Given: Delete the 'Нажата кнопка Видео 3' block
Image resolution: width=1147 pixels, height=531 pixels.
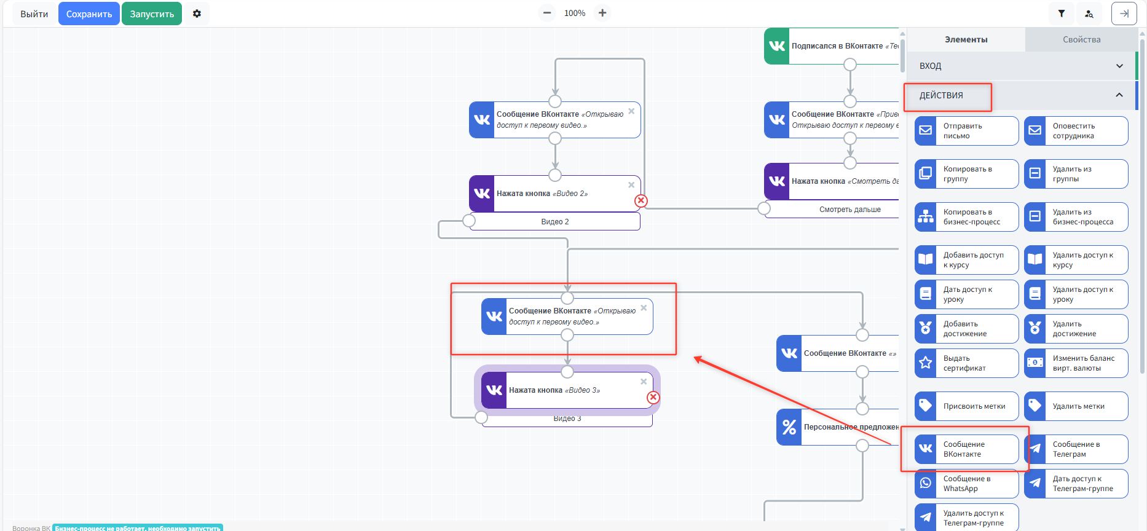Looking at the screenshot, I should point(644,382).
